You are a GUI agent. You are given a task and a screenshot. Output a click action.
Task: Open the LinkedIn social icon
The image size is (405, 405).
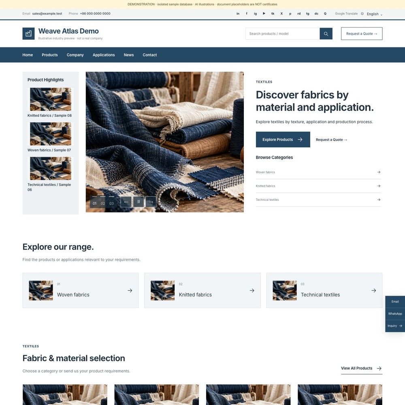pos(238,14)
